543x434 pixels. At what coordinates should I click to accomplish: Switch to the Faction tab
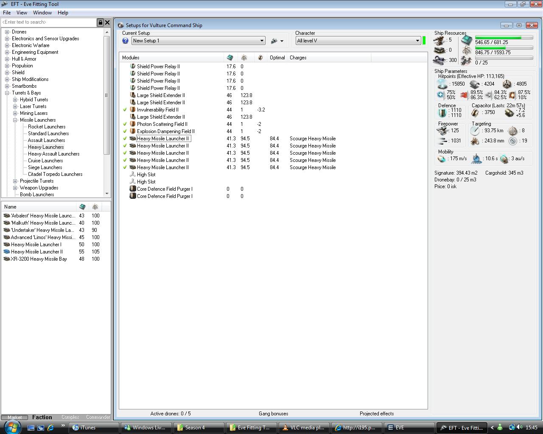click(42, 417)
